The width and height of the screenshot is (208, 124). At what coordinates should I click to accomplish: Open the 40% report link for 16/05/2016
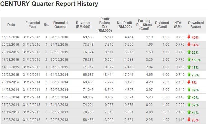tap(195, 37)
